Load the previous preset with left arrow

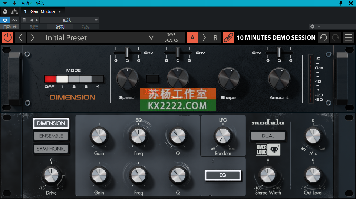point(20,37)
